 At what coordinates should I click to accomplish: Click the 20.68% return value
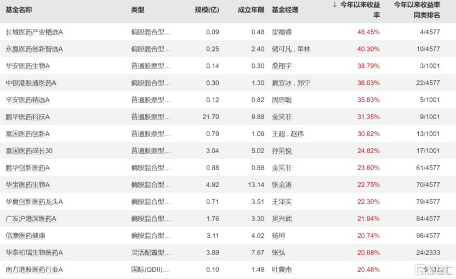coord(368,253)
